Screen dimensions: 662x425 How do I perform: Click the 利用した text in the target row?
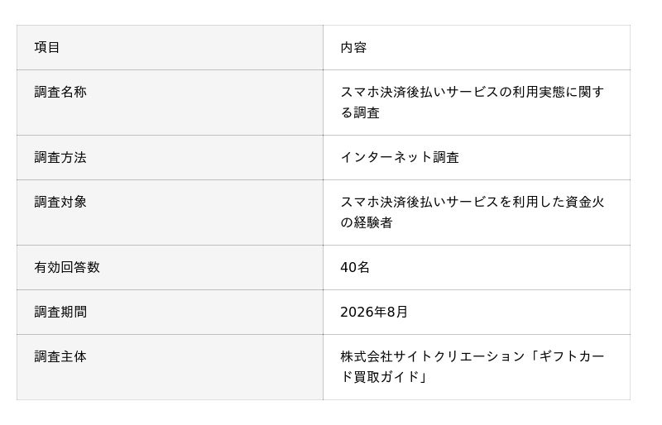pyautogui.click(x=539, y=202)
